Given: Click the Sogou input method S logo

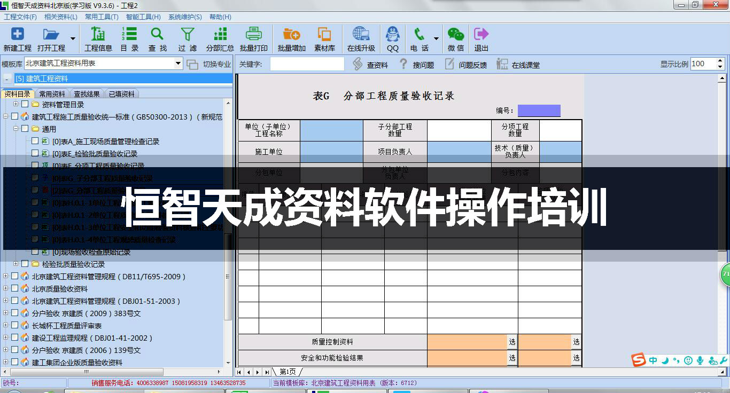Looking at the screenshot, I should click(639, 360).
